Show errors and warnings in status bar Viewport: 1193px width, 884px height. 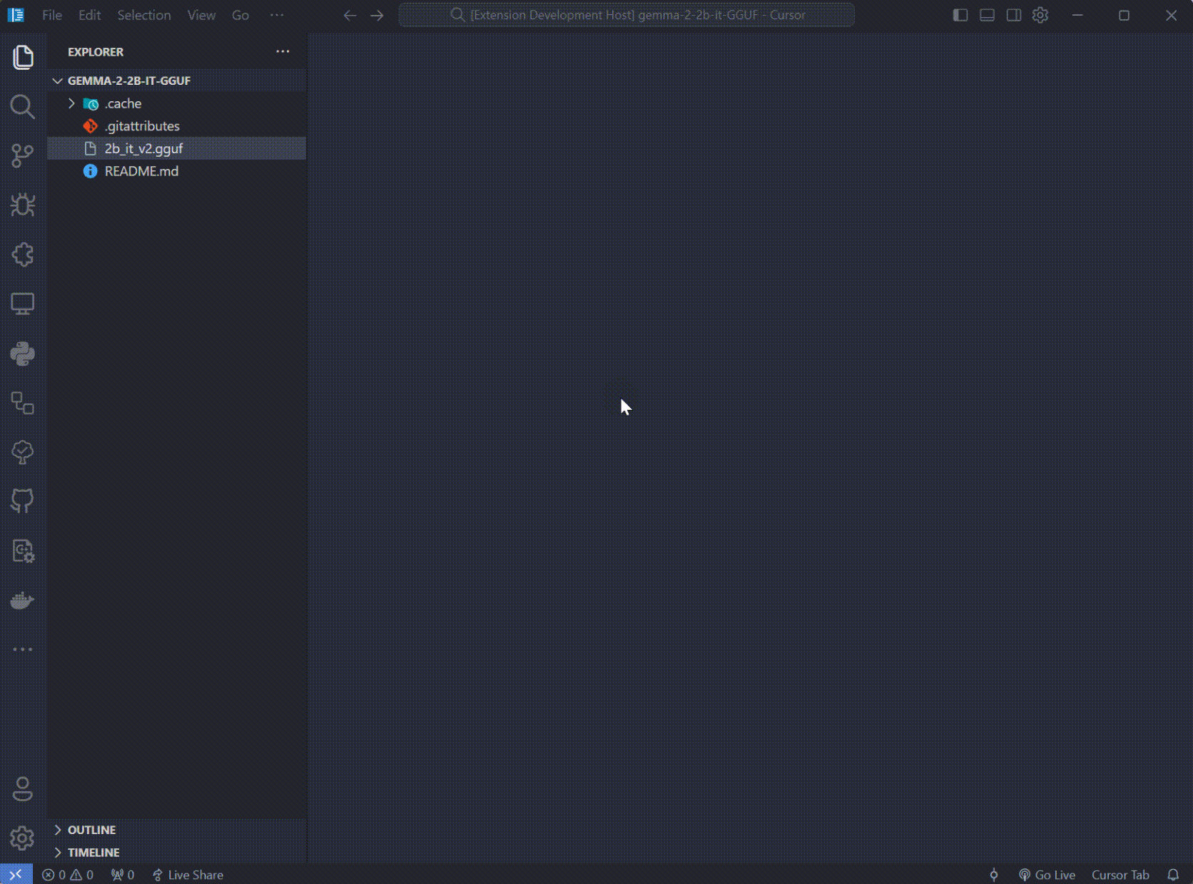coord(68,875)
